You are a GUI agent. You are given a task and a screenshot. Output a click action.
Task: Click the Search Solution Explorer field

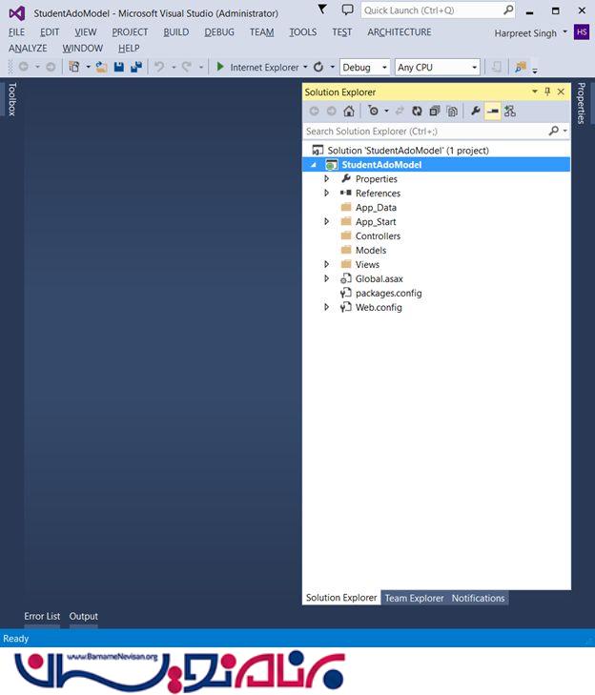425,131
